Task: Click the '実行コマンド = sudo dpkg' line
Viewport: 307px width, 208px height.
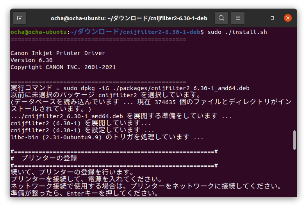Action: (130, 88)
